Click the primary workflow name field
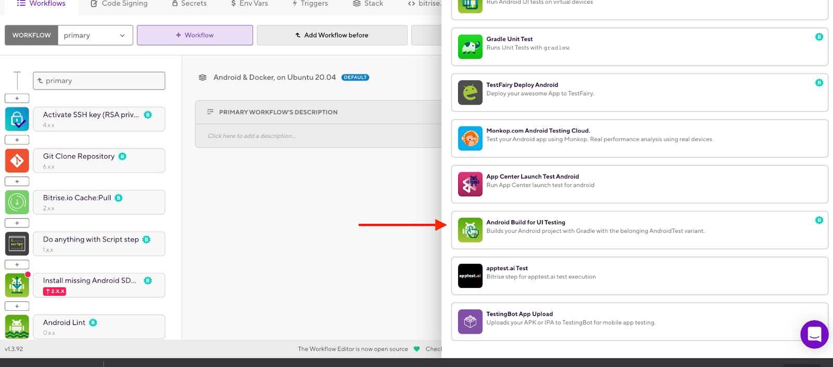 coord(99,81)
